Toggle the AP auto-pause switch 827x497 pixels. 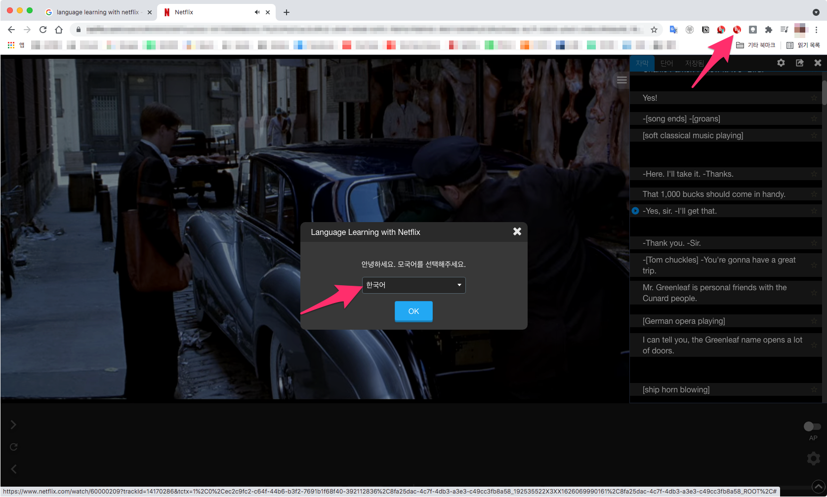[x=812, y=426]
